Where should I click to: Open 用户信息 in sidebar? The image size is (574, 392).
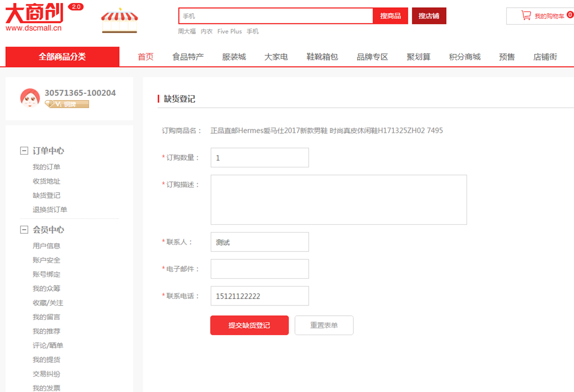[46, 246]
